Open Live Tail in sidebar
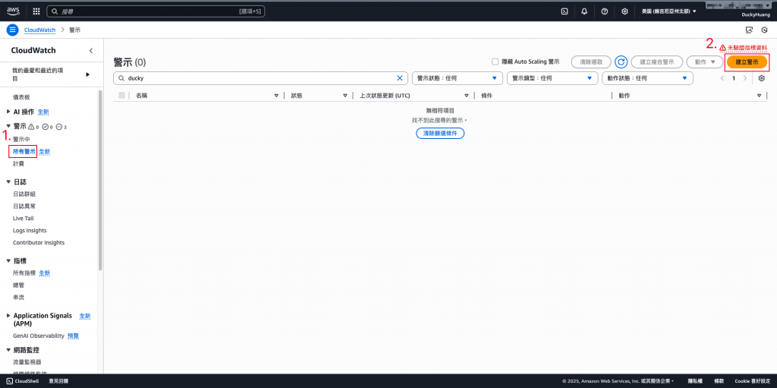 [x=24, y=219]
